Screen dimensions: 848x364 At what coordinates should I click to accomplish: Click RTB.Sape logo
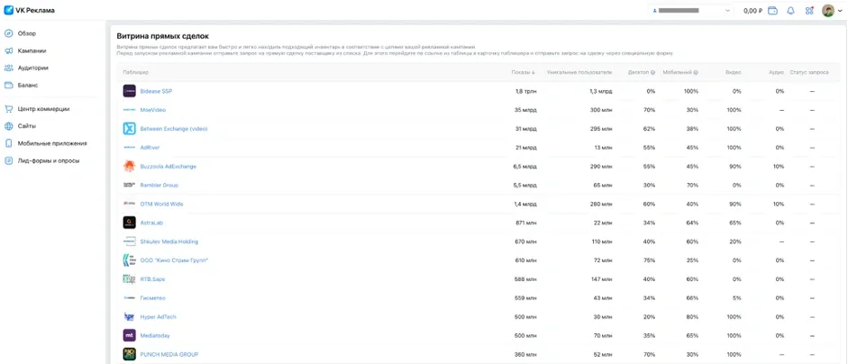click(x=129, y=279)
